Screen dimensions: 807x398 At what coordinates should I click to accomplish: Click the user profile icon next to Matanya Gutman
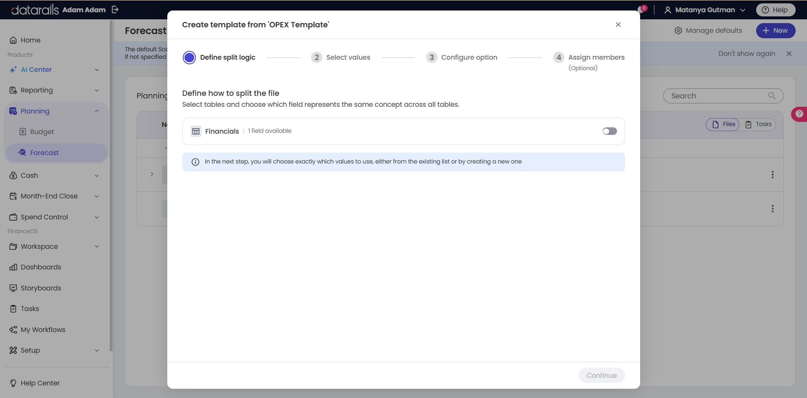[x=667, y=10]
